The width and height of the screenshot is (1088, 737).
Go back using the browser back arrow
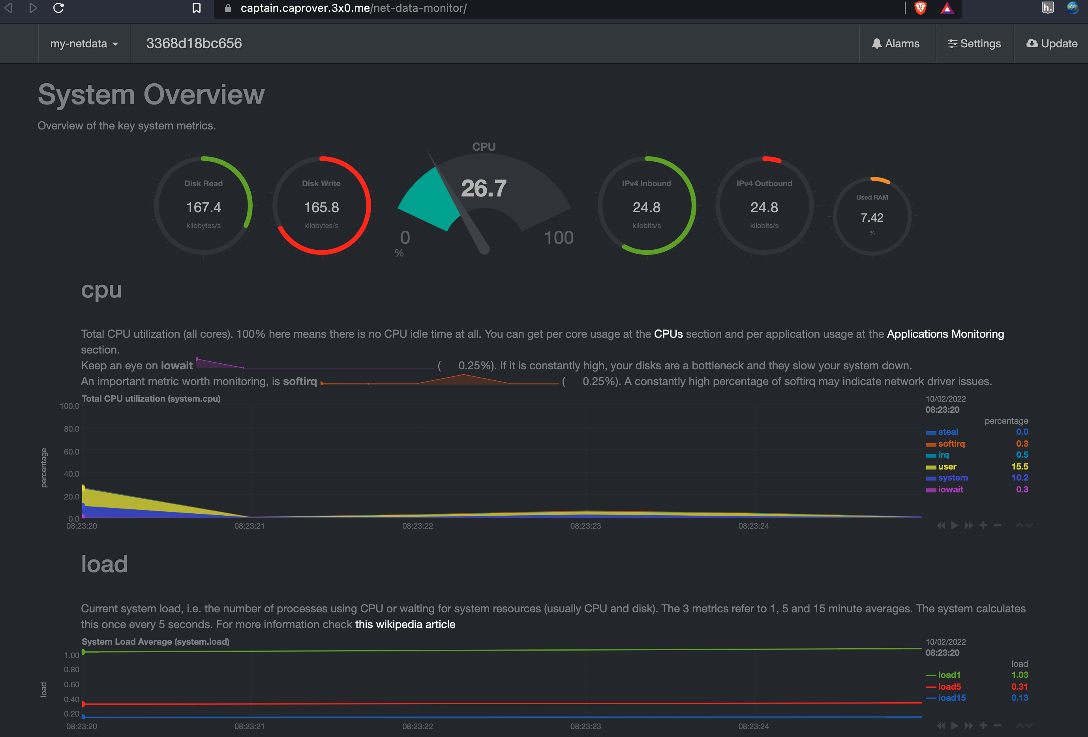point(8,8)
